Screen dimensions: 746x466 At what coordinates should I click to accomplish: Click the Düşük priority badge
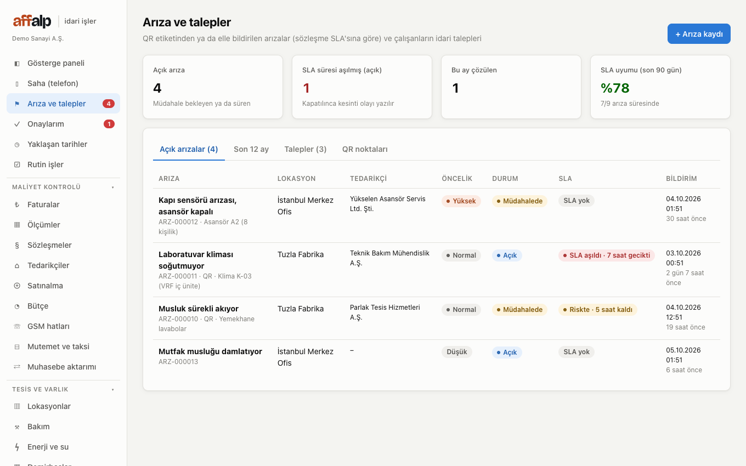(457, 352)
